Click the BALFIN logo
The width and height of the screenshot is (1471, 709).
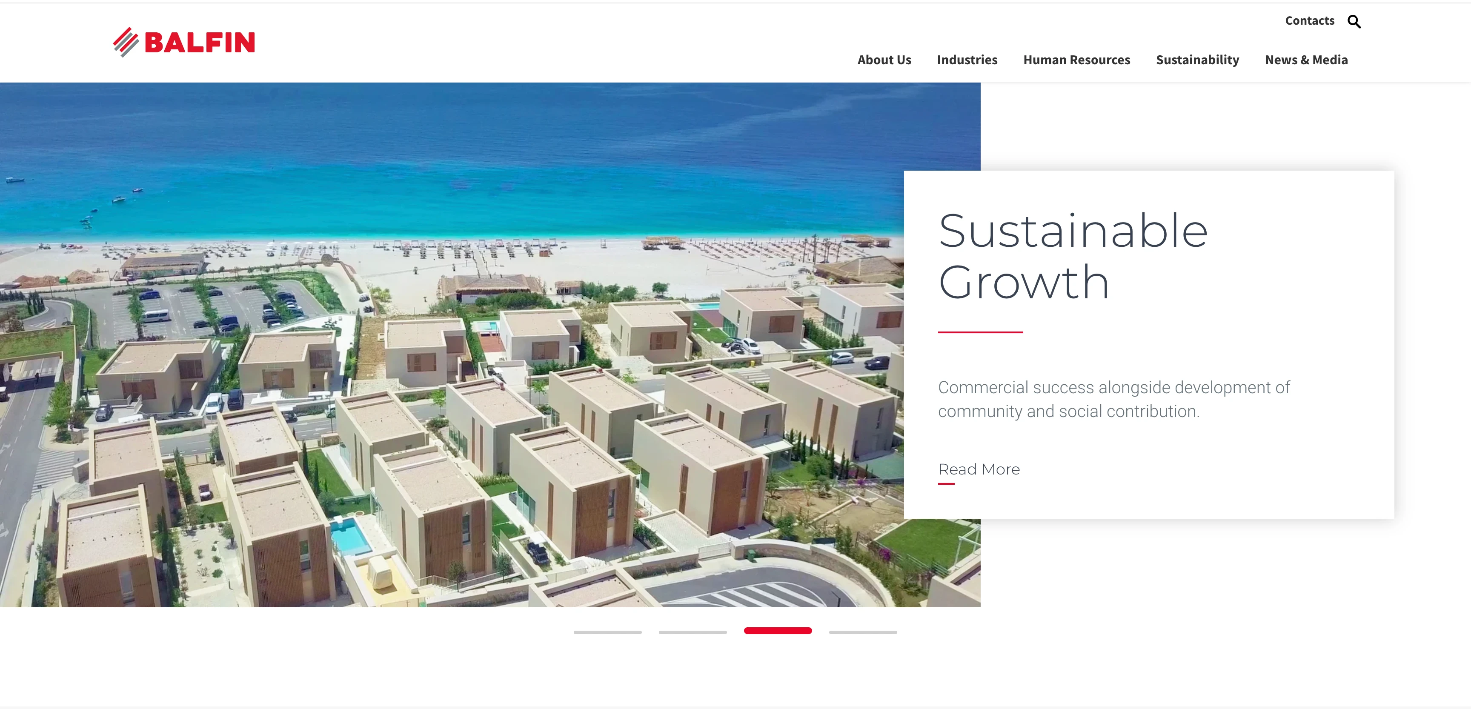184,42
